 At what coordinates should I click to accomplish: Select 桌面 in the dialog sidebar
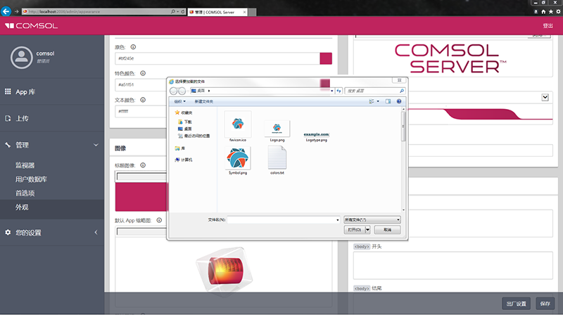pyautogui.click(x=185, y=129)
